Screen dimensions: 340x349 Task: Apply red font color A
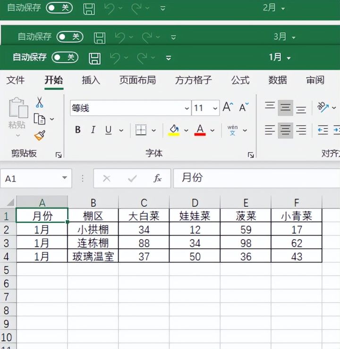200,130
